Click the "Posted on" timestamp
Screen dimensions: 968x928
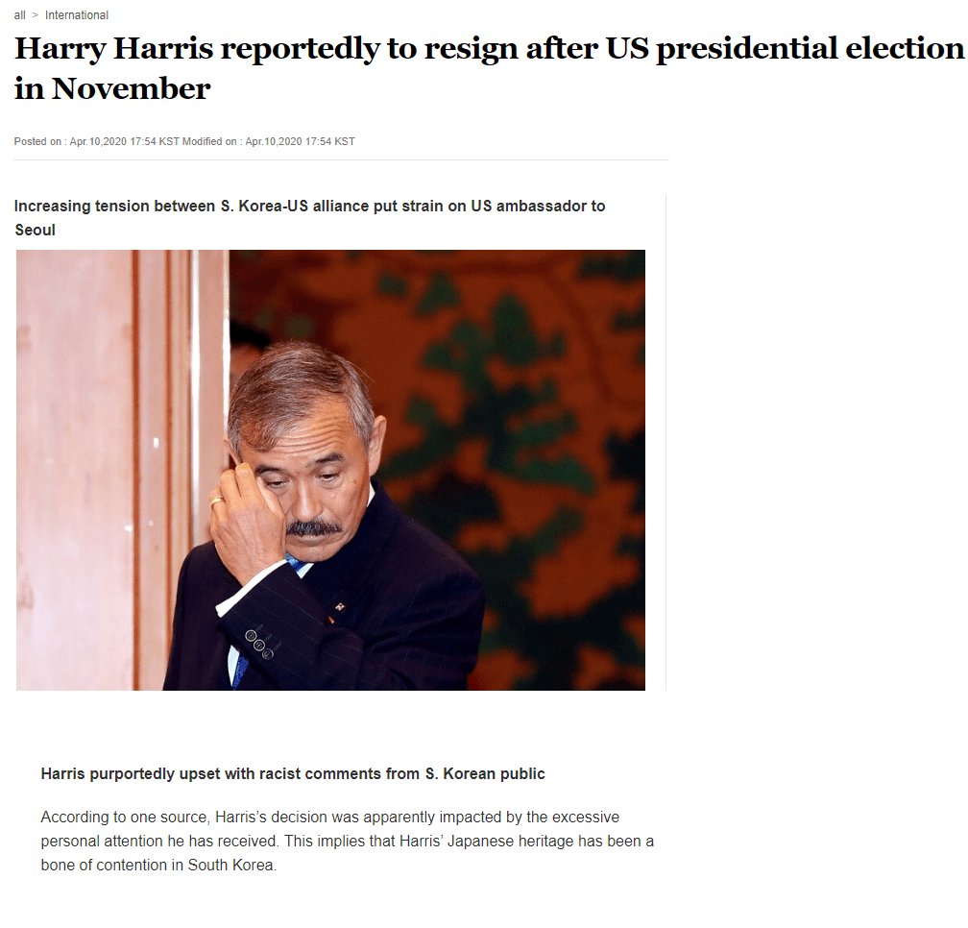96,141
